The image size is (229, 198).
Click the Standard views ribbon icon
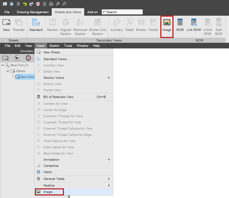36,25
